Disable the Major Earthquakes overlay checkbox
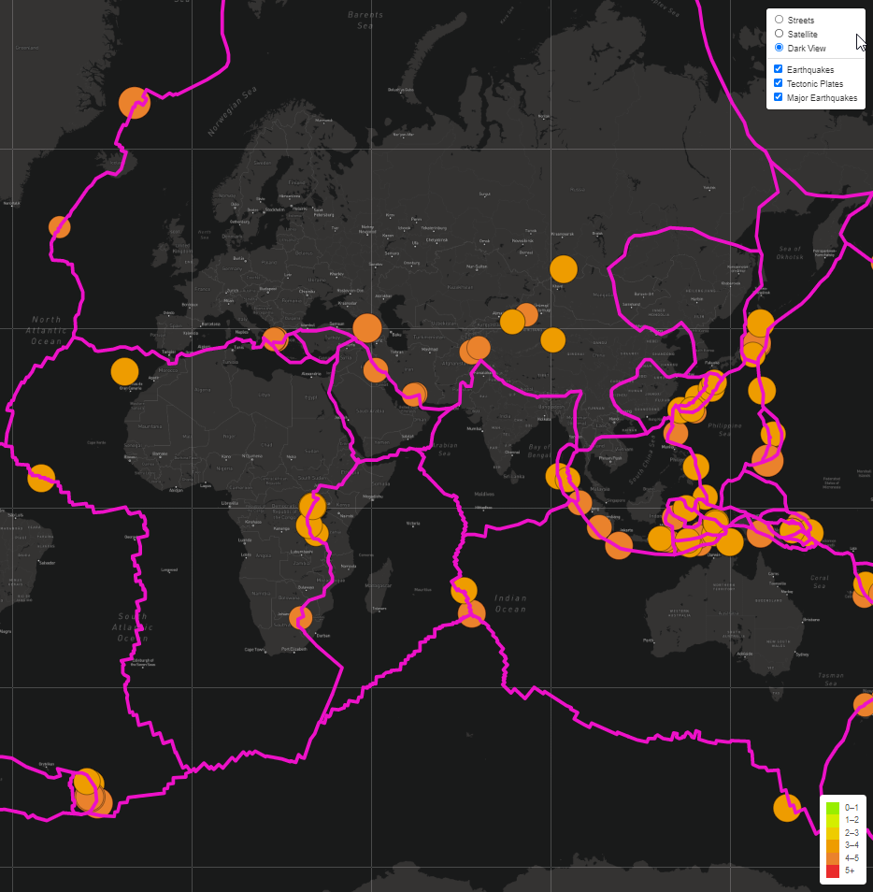 click(778, 96)
